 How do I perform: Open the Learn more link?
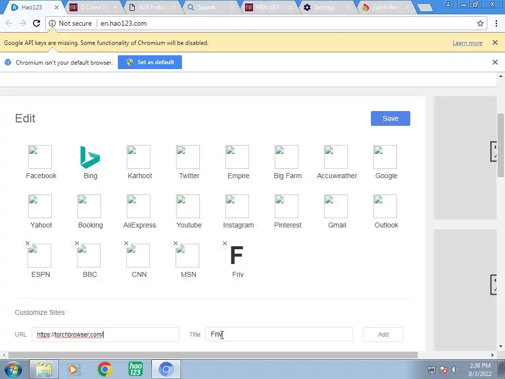(468, 43)
